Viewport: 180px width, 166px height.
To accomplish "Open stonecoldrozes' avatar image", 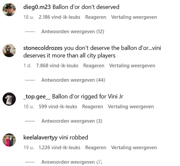I will [x=9, y=51].
